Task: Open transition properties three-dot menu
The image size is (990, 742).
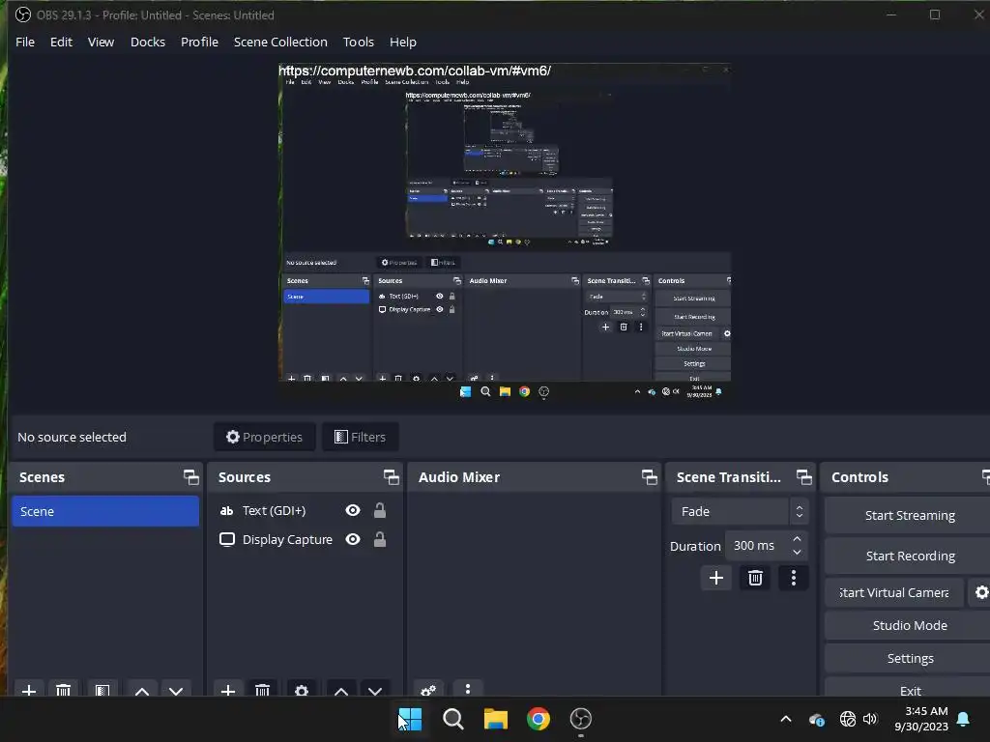Action: (x=794, y=578)
